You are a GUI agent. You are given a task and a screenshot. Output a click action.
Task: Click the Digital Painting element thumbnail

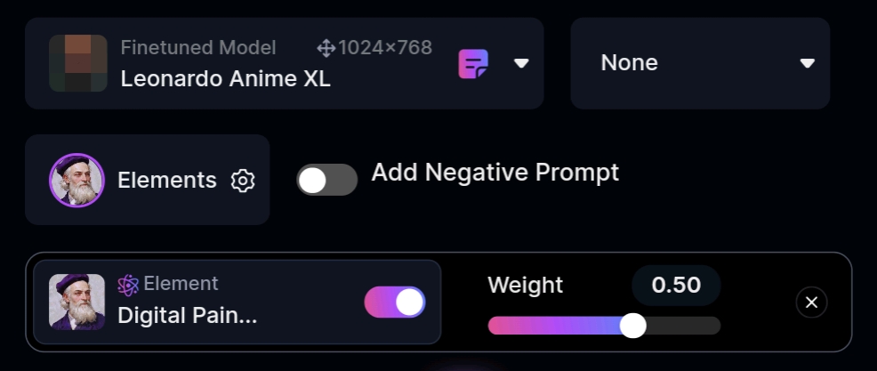[x=76, y=302]
